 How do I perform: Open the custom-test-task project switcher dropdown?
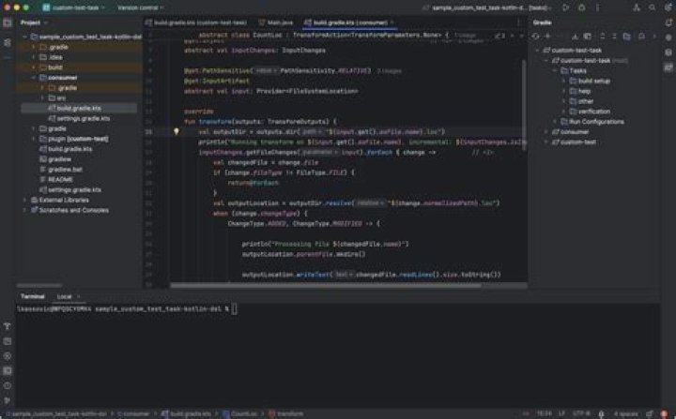click(x=73, y=7)
